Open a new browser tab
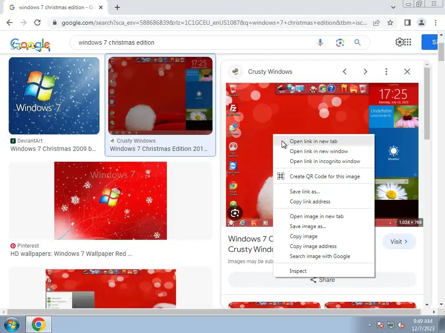 click(117, 7)
